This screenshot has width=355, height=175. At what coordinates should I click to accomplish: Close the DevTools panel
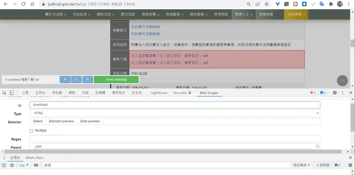click(351, 93)
